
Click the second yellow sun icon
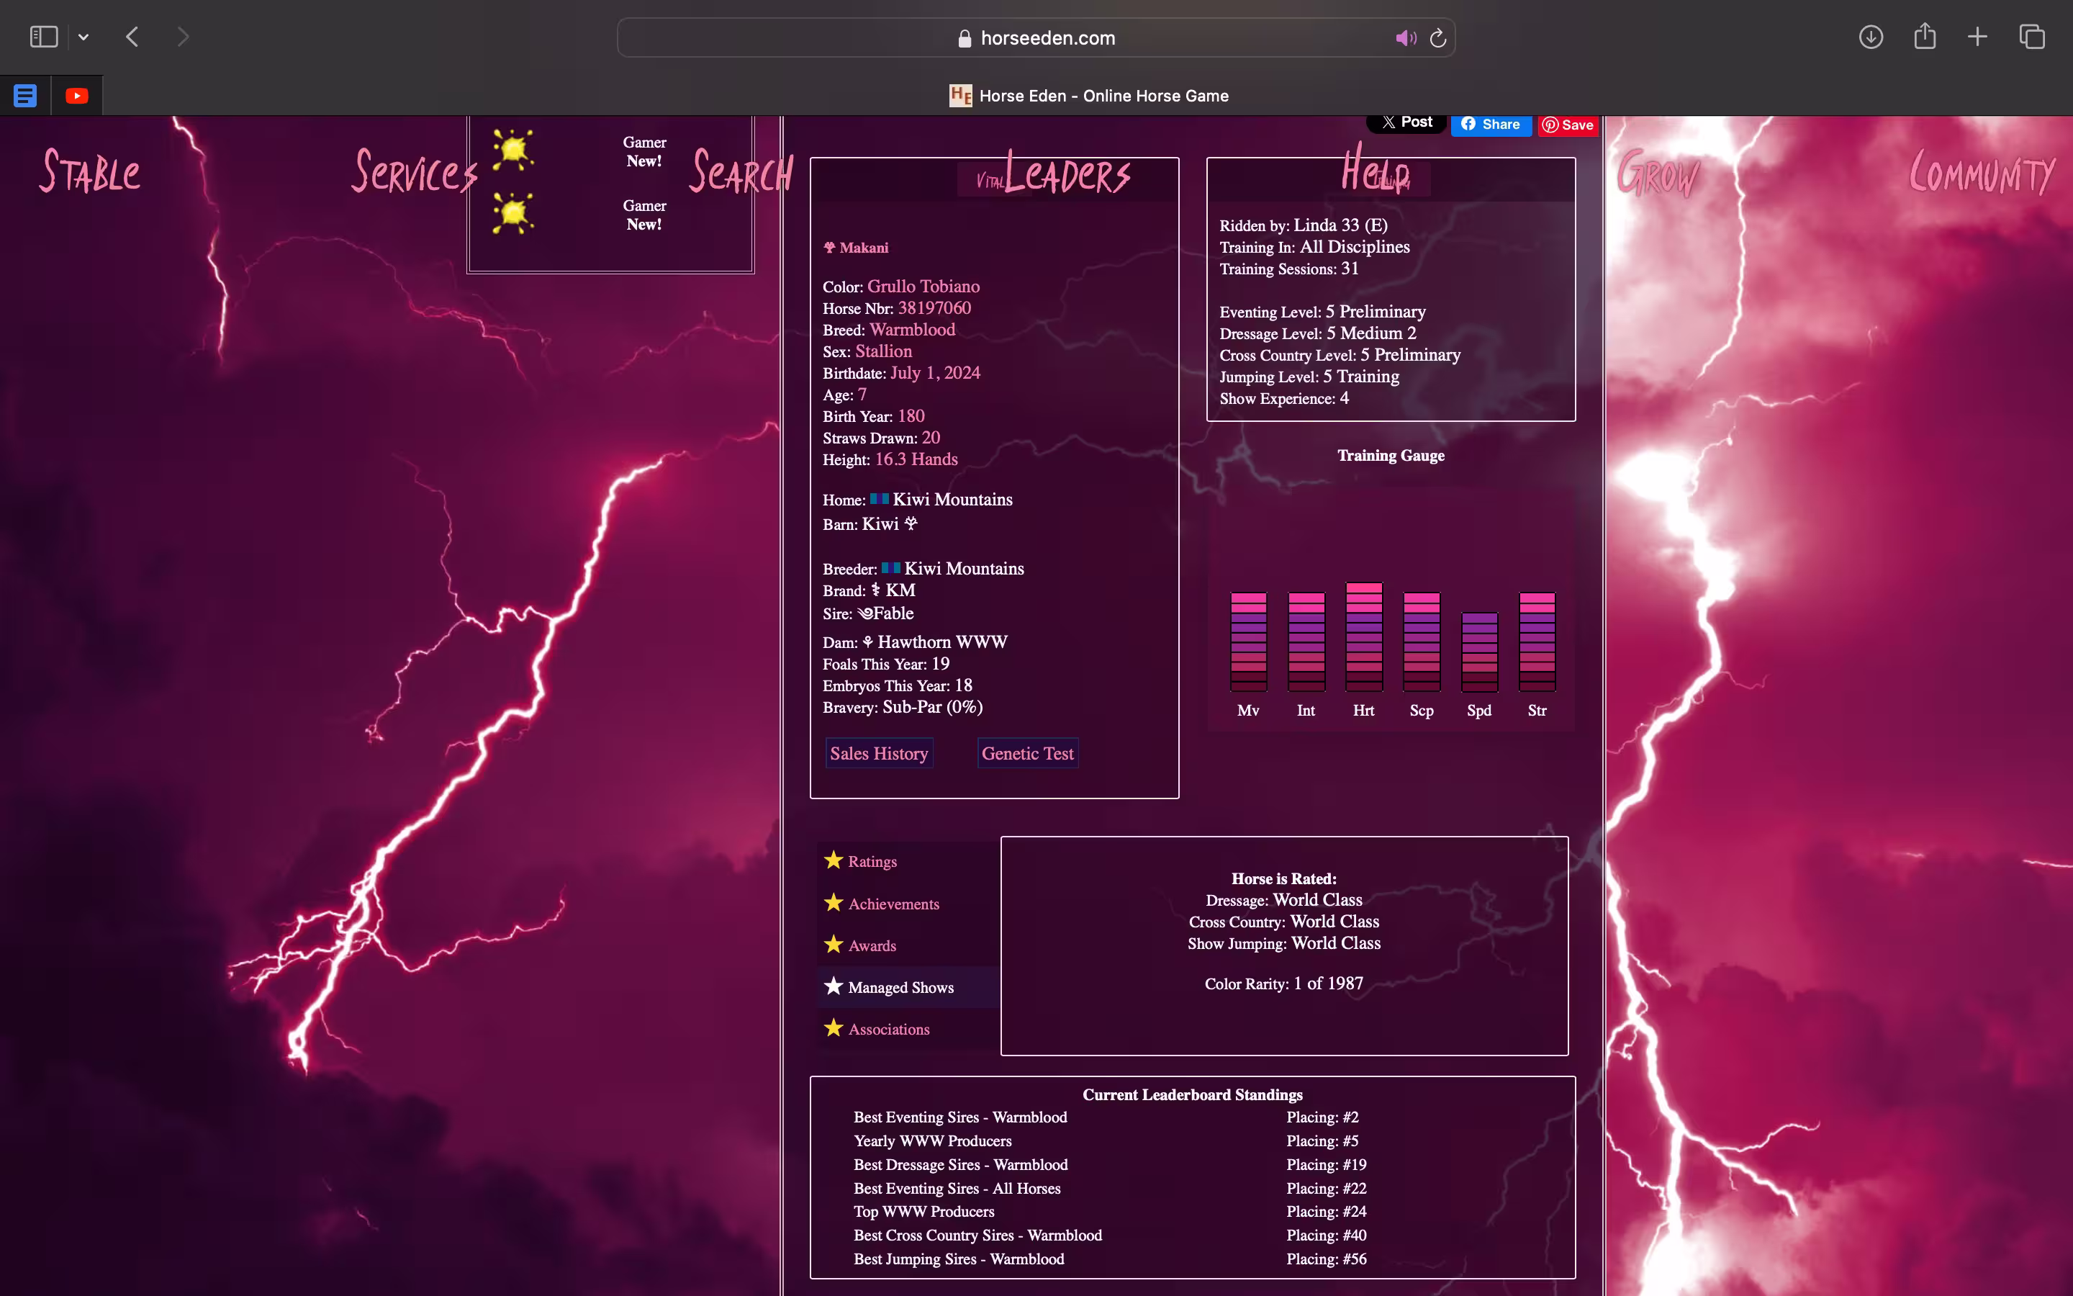click(512, 213)
